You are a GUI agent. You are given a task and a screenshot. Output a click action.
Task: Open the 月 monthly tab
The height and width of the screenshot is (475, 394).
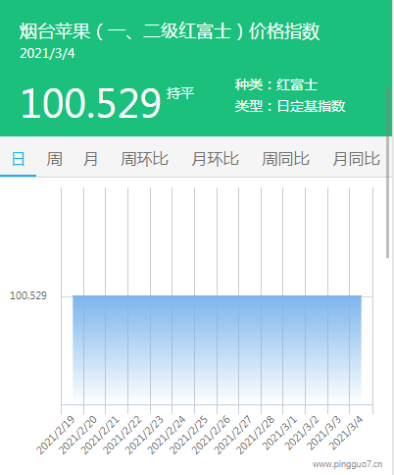click(90, 159)
